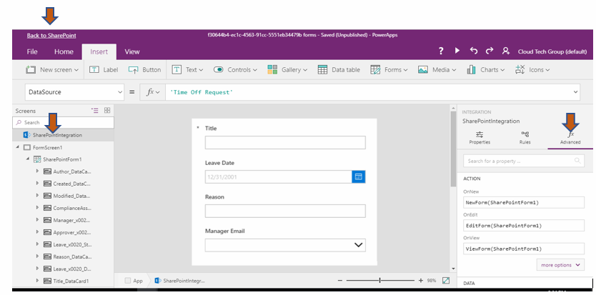Click the Screens search box
This screenshot has width=596, height=295.
click(63, 122)
